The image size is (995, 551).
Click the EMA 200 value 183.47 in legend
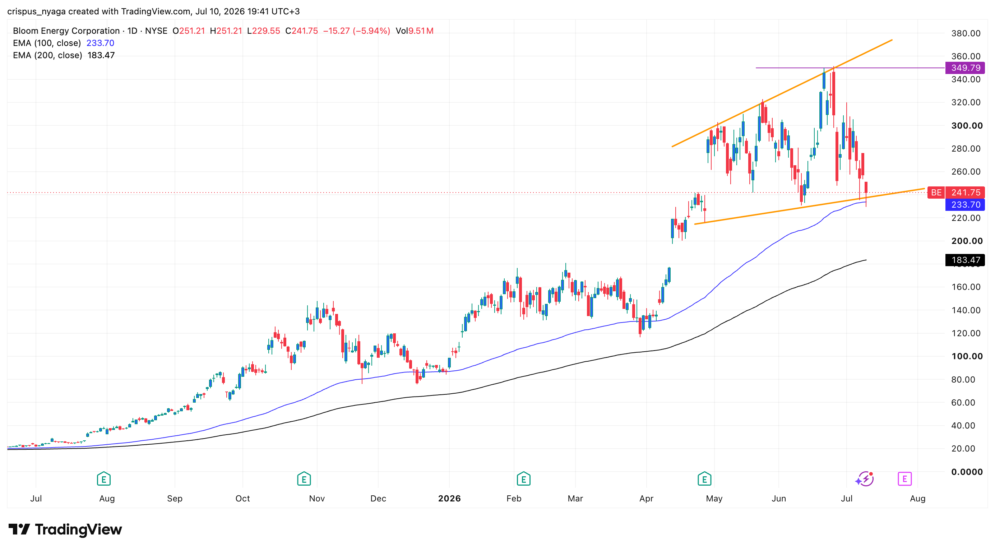[101, 55]
